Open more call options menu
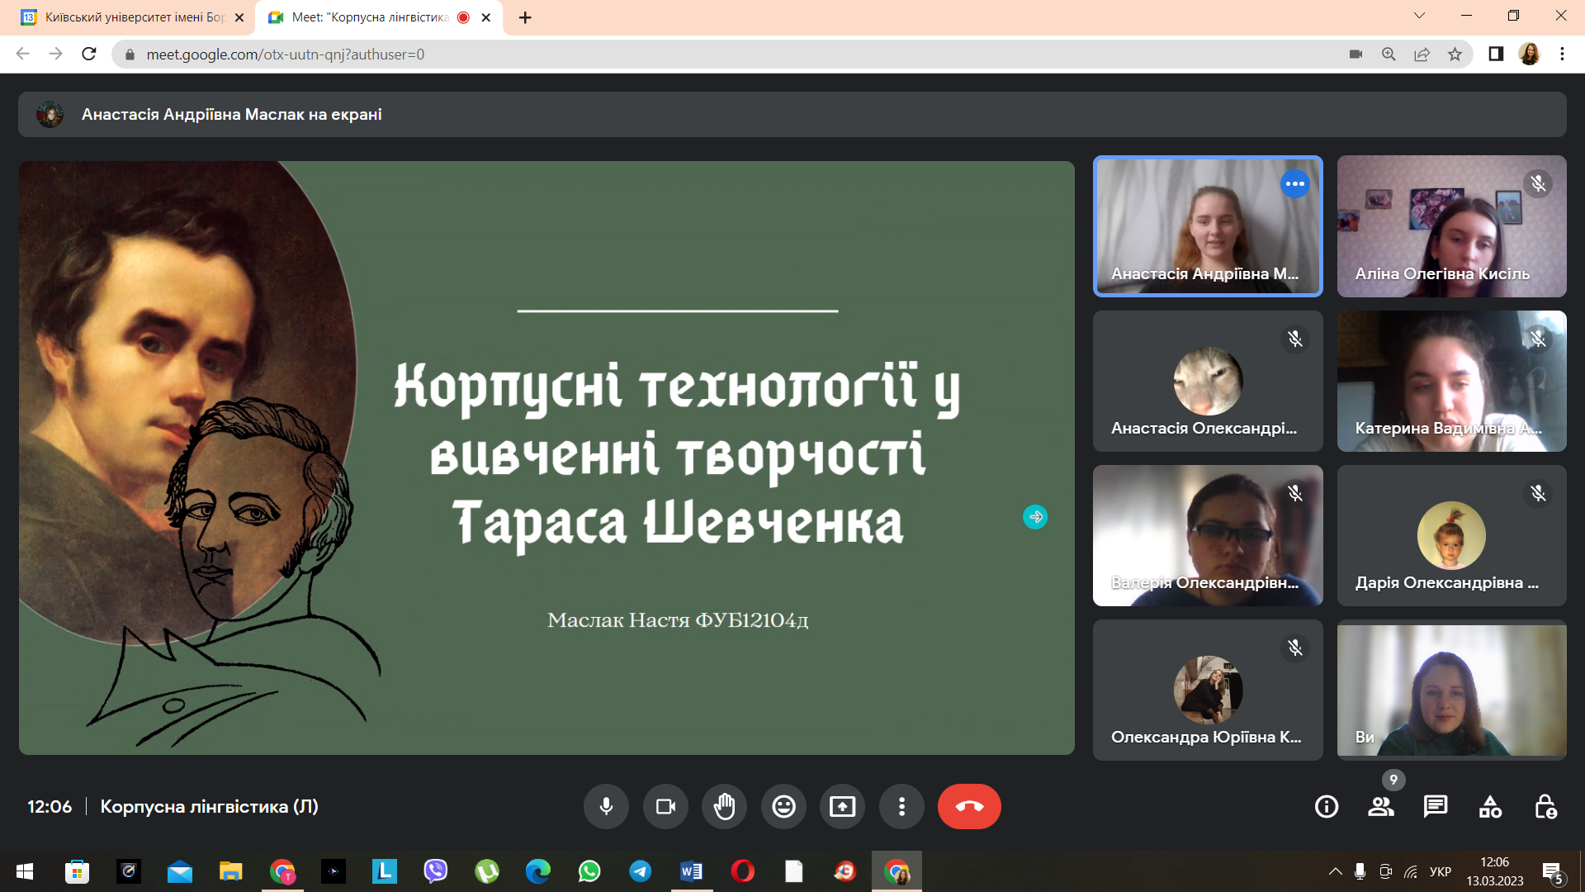 (901, 807)
